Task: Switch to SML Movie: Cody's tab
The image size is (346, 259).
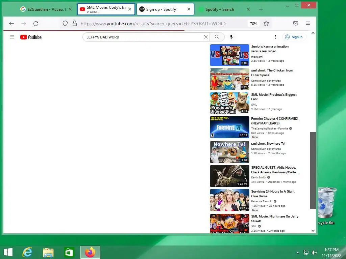Action: pos(106,9)
